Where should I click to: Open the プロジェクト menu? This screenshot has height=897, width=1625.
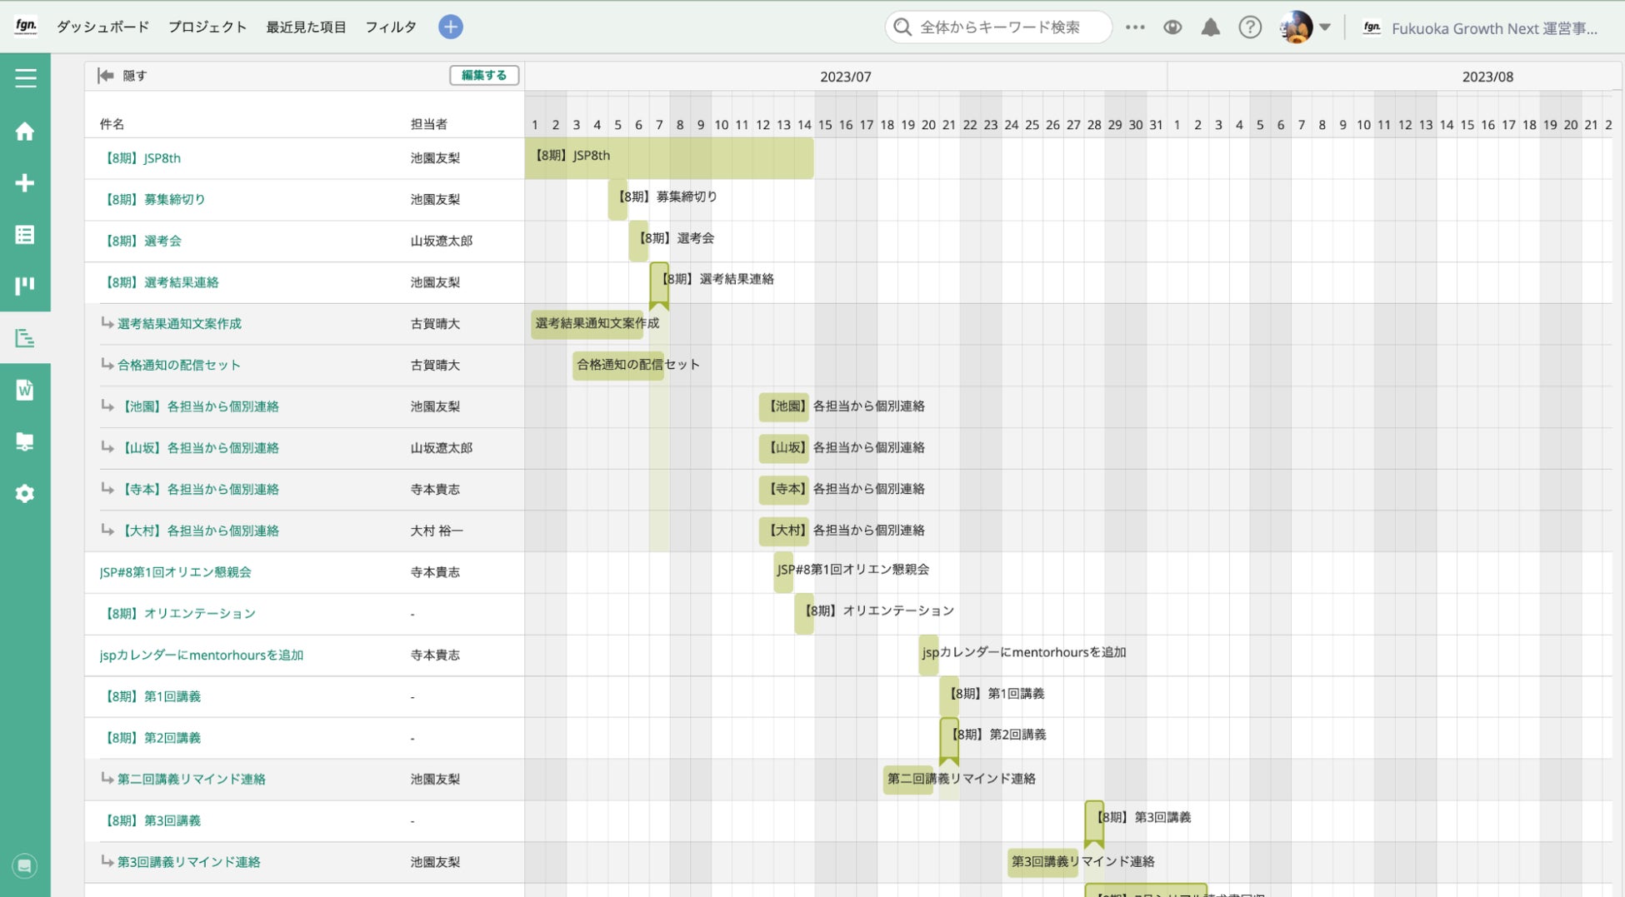207,27
